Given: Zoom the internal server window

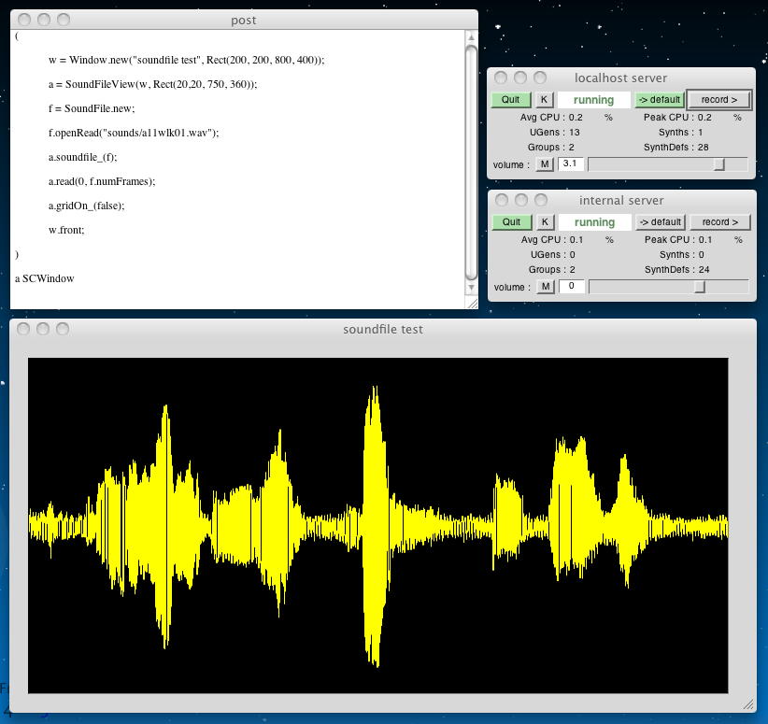Looking at the screenshot, I should pos(541,200).
